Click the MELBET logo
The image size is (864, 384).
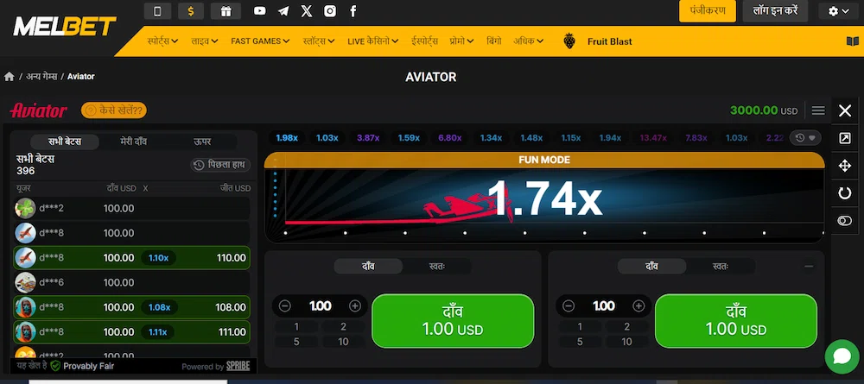coord(65,26)
